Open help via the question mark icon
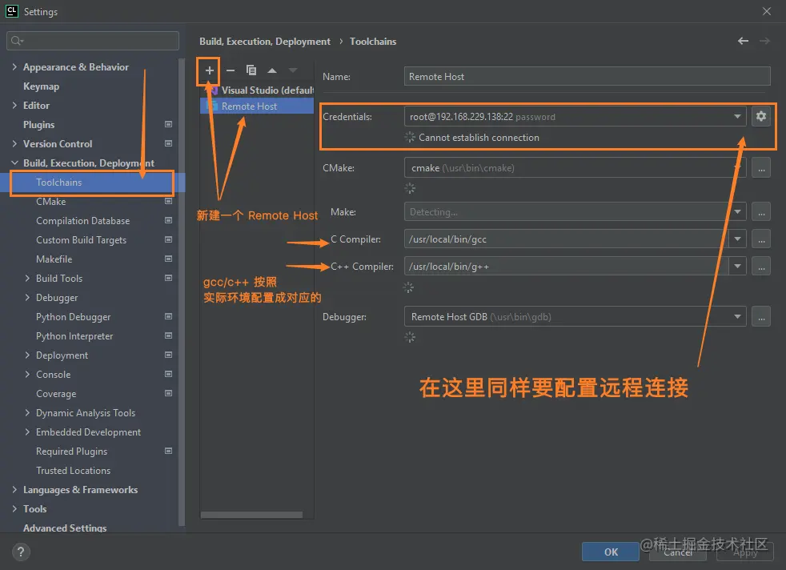The width and height of the screenshot is (786, 570). 20,551
